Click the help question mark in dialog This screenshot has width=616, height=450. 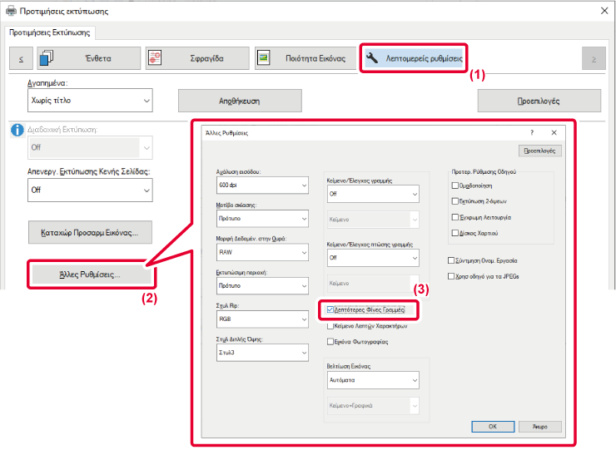(532, 133)
